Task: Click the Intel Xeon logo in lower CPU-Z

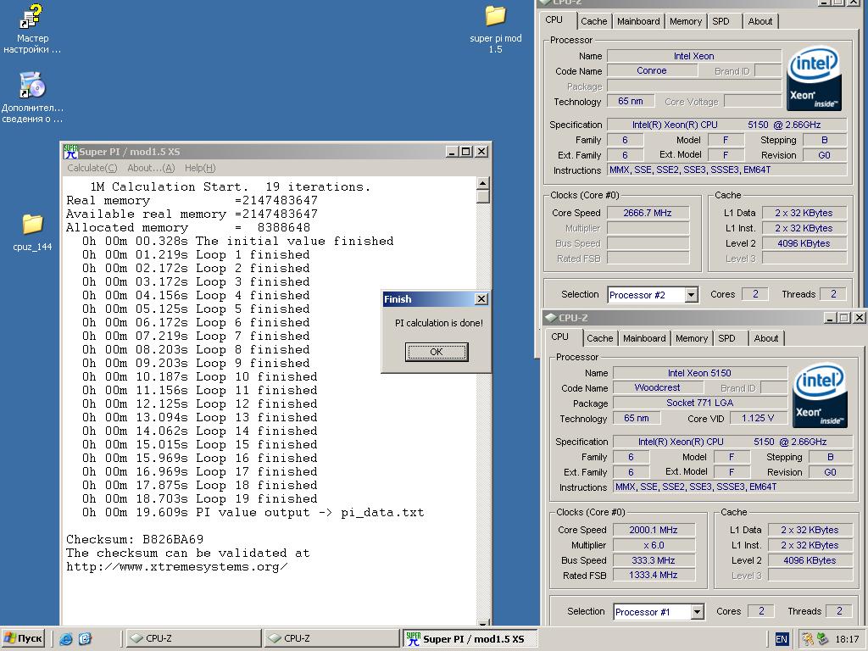Action: pos(820,395)
